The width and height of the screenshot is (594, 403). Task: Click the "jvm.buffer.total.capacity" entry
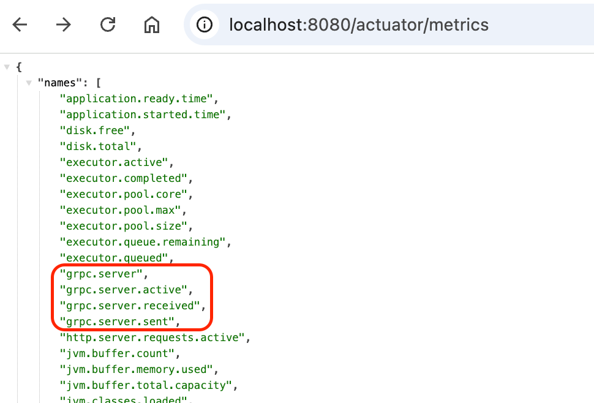pyautogui.click(x=146, y=385)
